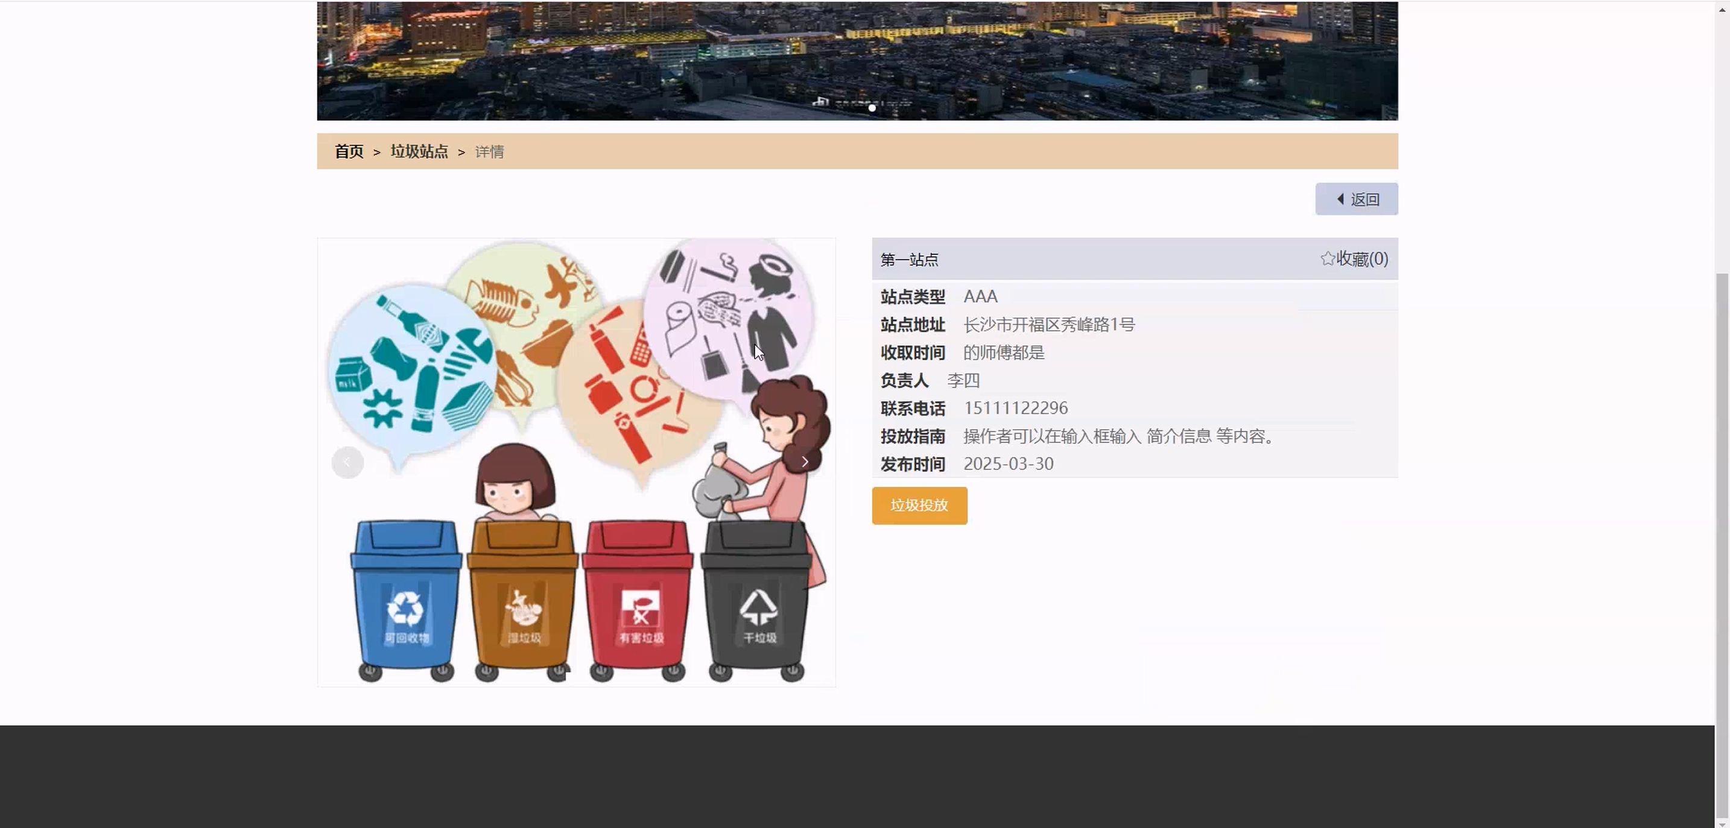Viewport: 1730px width, 828px height.
Task: Click the city night banner image
Action: (857, 54)
